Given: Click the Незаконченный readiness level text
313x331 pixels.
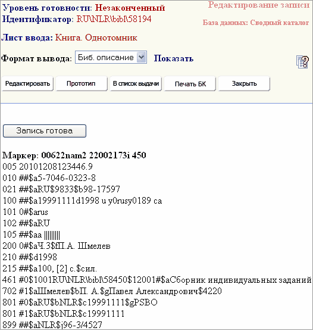Looking at the screenshot, I should pyautogui.click(x=130, y=8).
